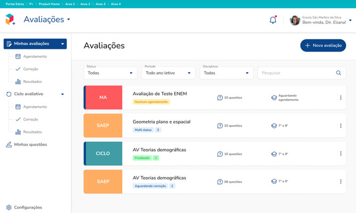The image size is (356, 213).
Task: Click the bar chart icon under Ciclo avaliativo
Action: (x=18, y=132)
